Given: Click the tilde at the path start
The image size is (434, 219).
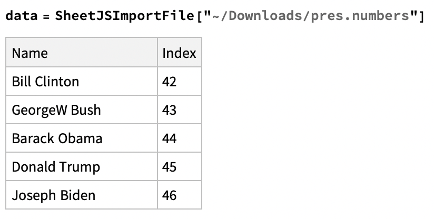Looking at the screenshot, I should [216, 16].
